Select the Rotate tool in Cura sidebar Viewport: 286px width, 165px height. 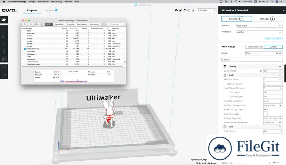click(x=4, y=44)
